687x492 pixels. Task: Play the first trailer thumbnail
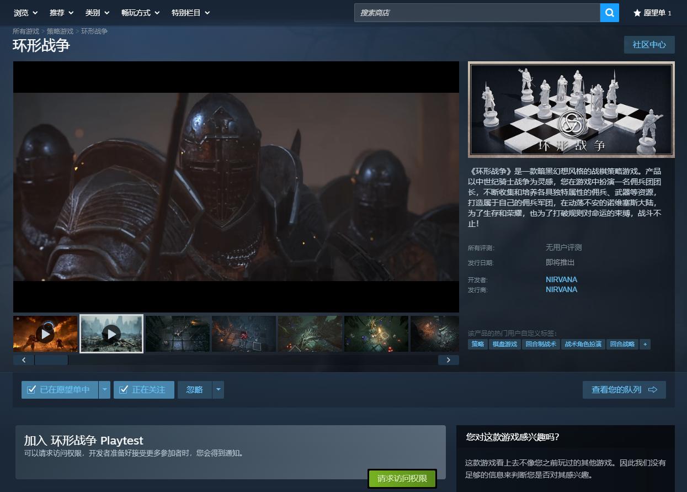[45, 334]
